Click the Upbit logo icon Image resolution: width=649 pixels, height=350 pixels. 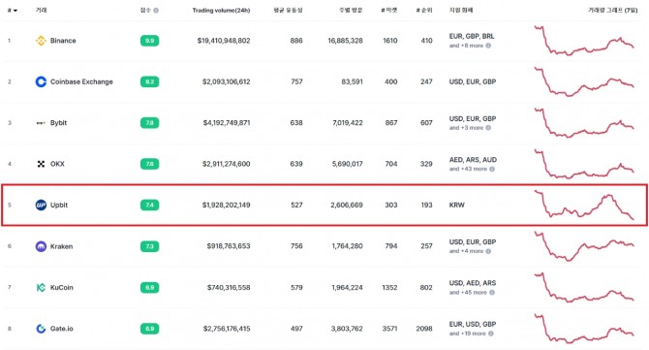pos(41,205)
